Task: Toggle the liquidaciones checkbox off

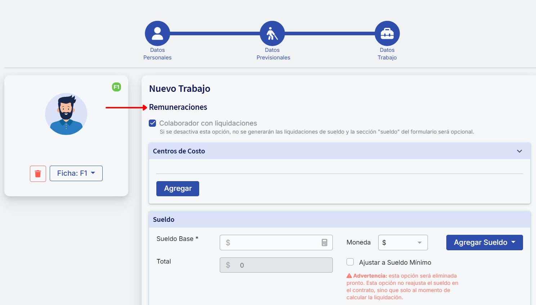Action: pos(152,123)
